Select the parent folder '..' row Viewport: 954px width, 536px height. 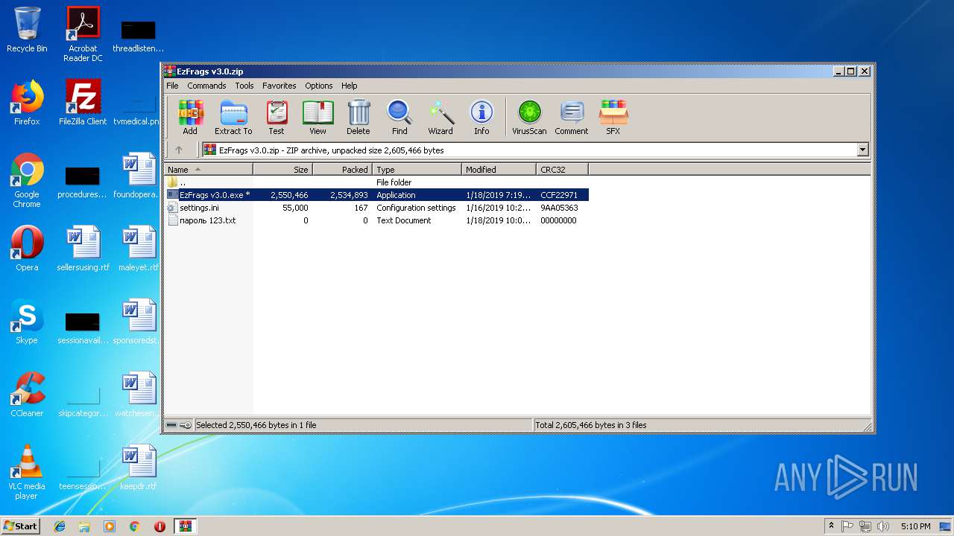click(376, 182)
